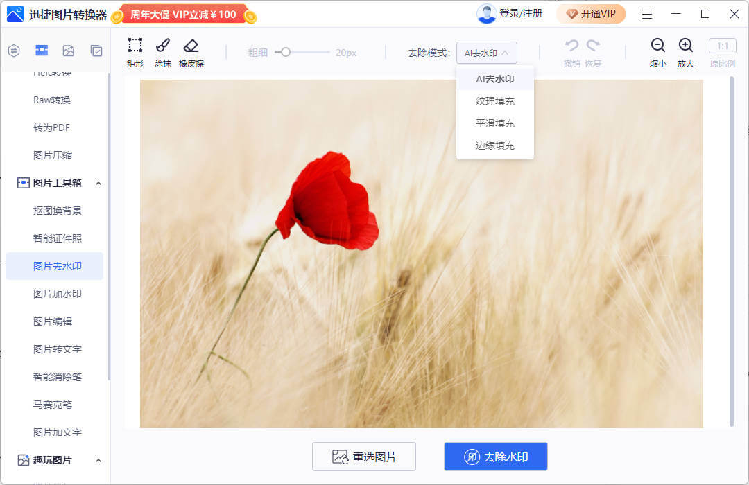Open the 去除模式 AI去水印 dropdown
This screenshot has width=749, height=485.
(486, 53)
